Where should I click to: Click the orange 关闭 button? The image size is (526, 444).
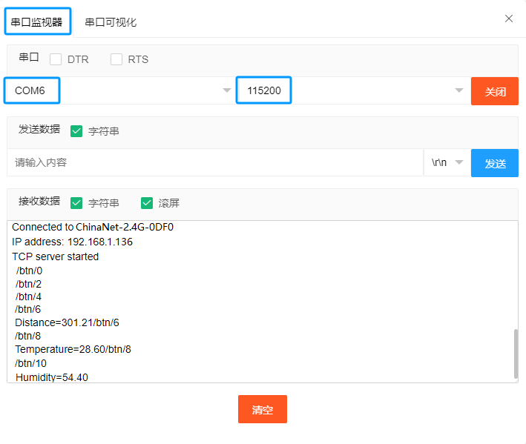[495, 91]
